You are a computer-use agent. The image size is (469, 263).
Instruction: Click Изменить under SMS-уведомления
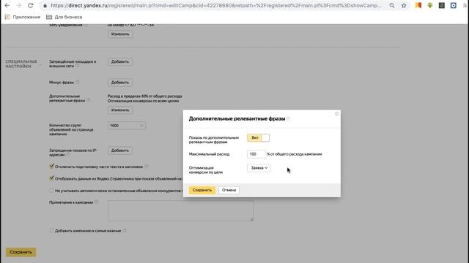[x=120, y=34]
